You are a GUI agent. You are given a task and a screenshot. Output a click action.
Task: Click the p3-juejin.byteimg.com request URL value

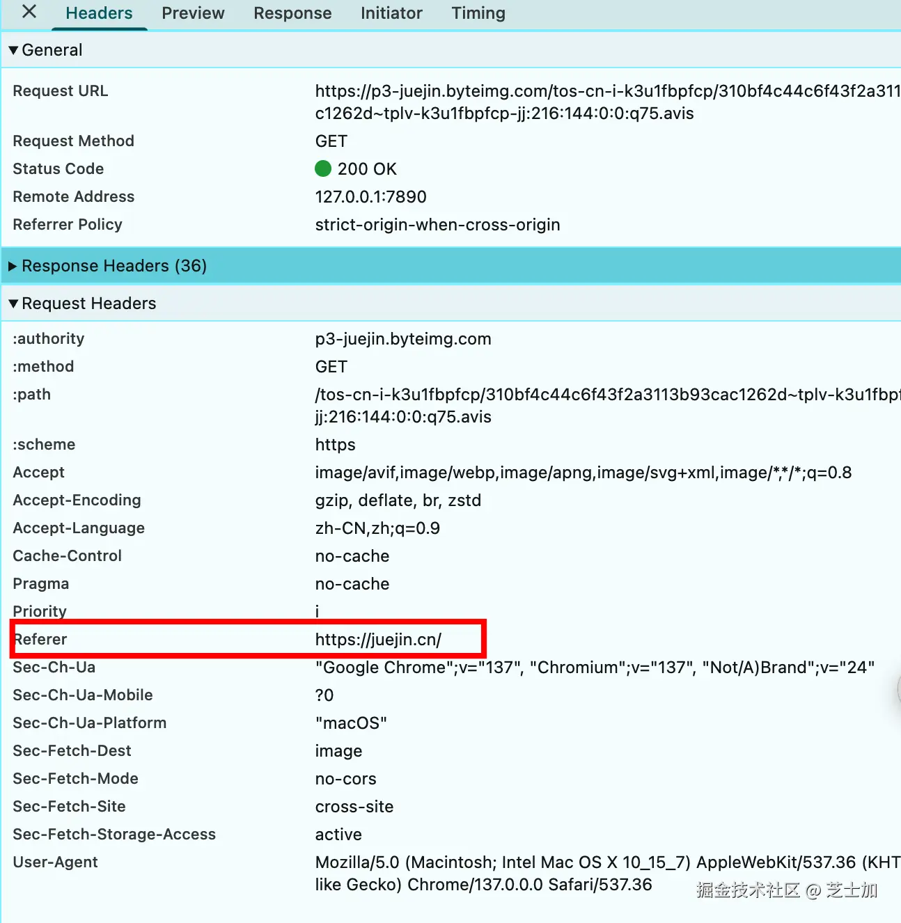tap(608, 102)
